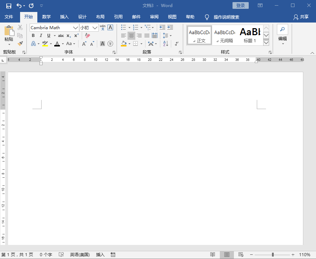Switch to Read Mode view

(213, 254)
